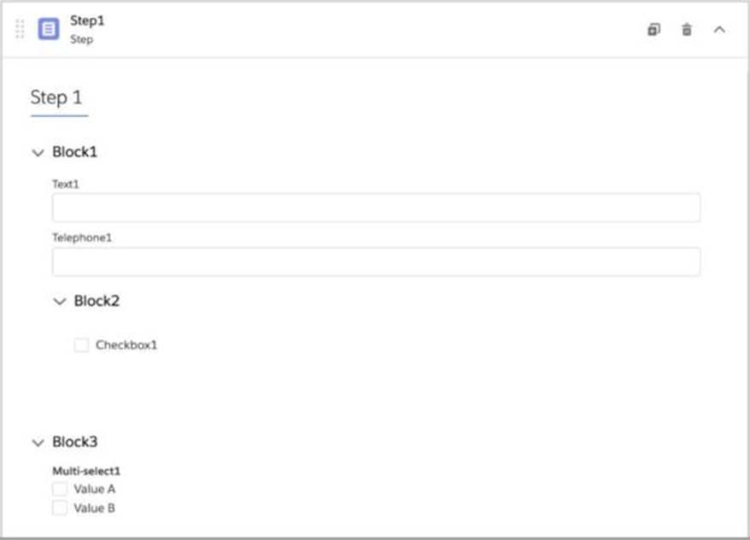This screenshot has width=750, height=540.
Task: Click inside the Text1 input field
Action: pos(376,208)
